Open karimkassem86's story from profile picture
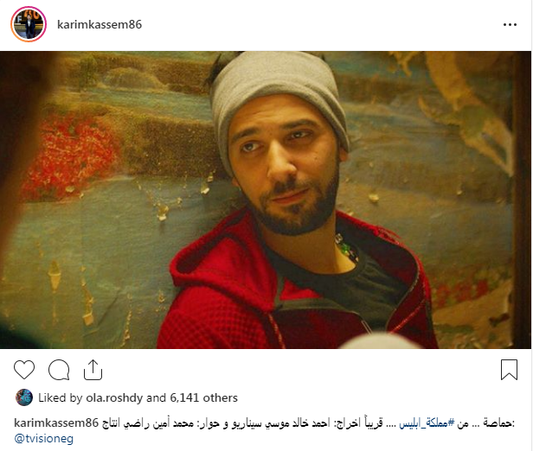533x451 pixels. 29,24
